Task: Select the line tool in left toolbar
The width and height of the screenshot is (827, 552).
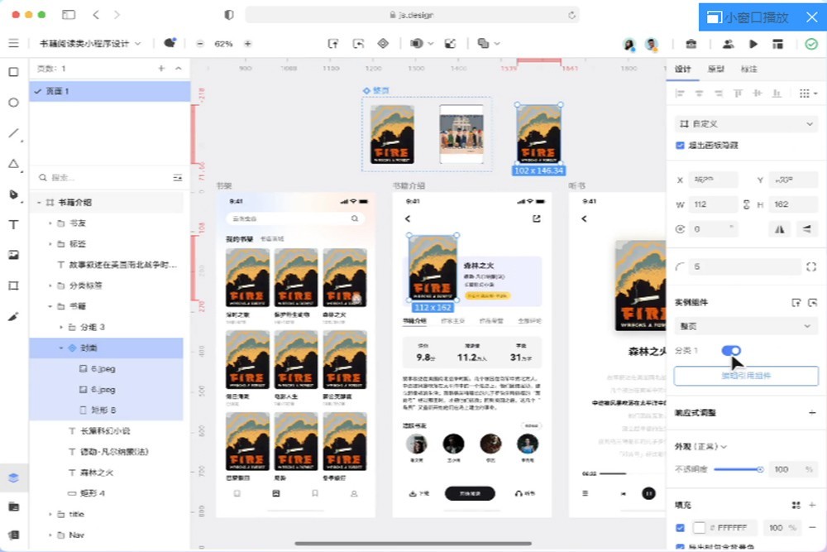Action: (14, 133)
